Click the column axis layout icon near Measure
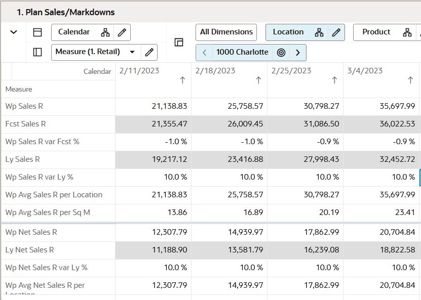The image size is (421, 300). 38,52
